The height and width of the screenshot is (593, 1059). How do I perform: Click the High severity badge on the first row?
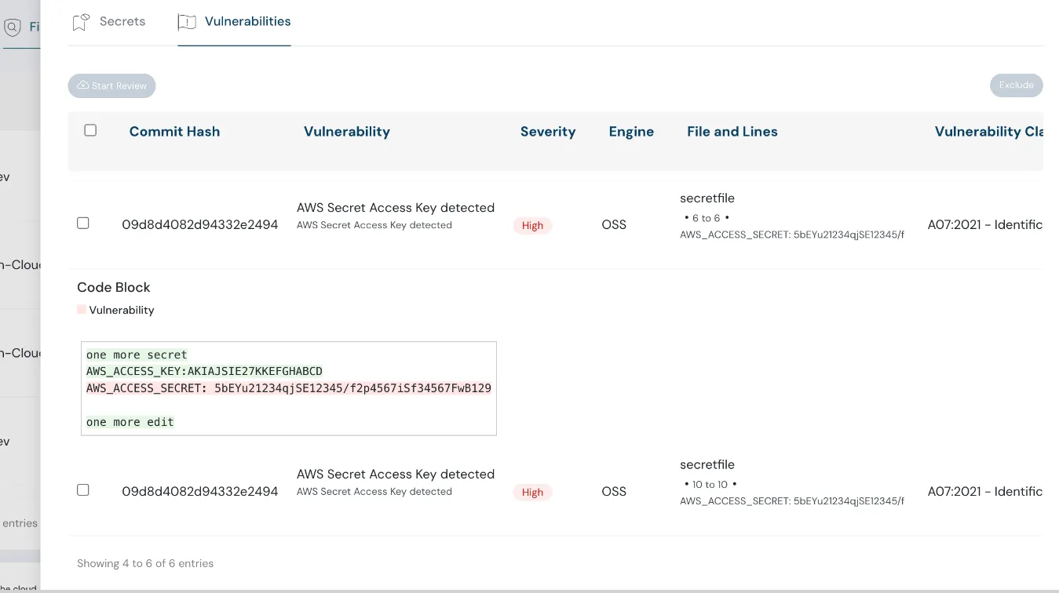[x=532, y=225]
